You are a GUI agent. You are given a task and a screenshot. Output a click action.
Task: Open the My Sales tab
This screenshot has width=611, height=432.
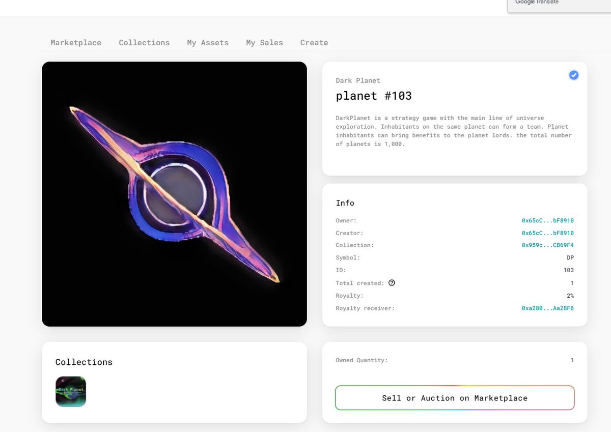(264, 43)
